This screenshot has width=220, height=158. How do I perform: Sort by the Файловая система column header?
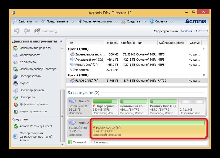pos(173,43)
